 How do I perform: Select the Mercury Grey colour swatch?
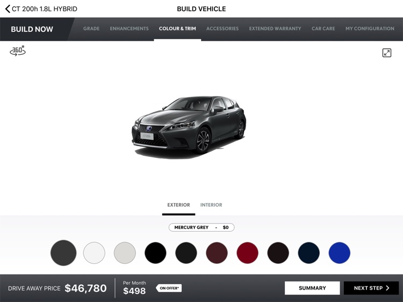click(x=63, y=253)
